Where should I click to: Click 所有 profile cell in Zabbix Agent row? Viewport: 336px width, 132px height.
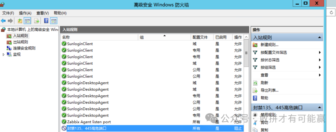[x=196, y=122]
